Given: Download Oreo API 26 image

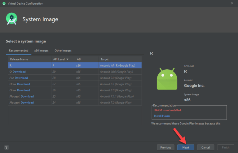Looking at the screenshot, I should click(x=23, y=90).
